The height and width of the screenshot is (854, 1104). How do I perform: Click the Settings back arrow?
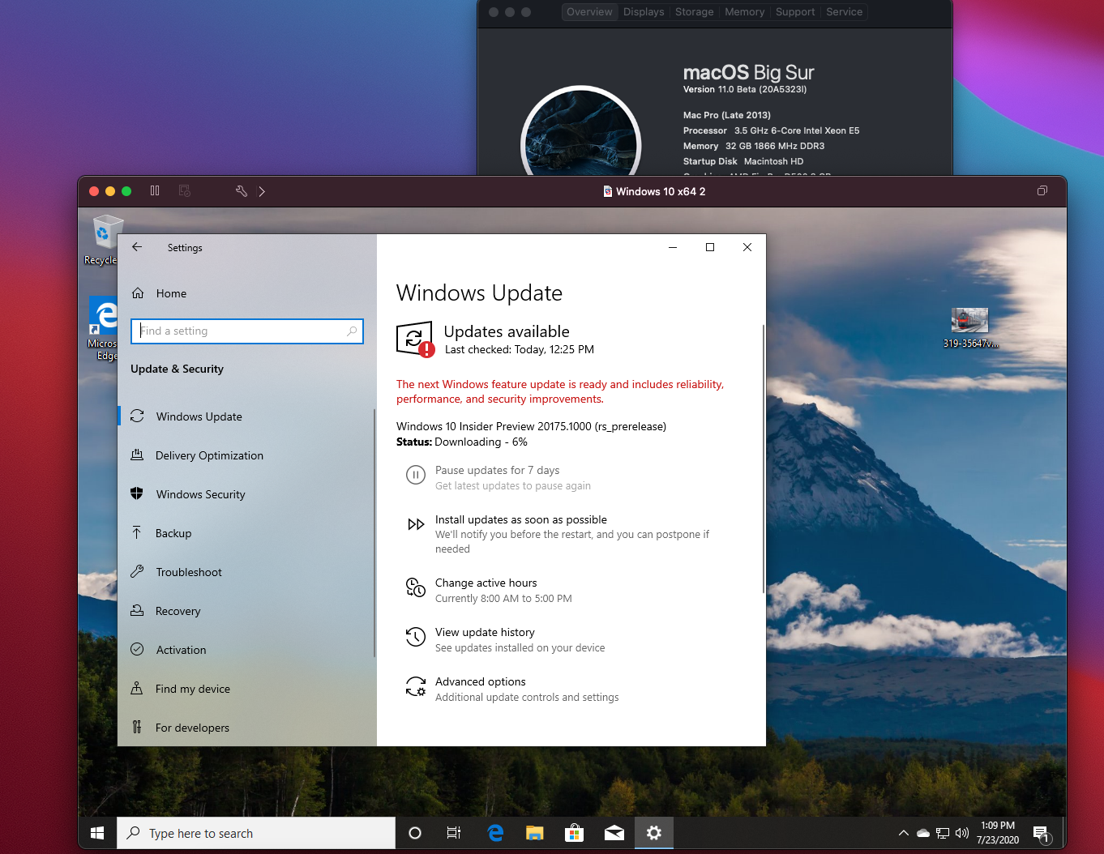point(137,247)
